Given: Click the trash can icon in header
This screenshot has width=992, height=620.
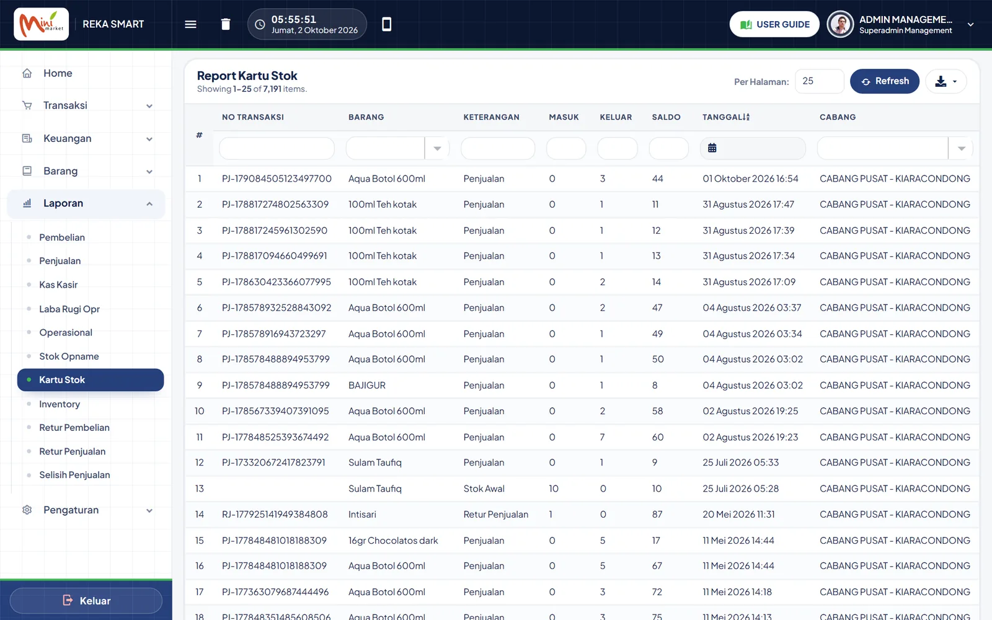Looking at the screenshot, I should tap(226, 24).
